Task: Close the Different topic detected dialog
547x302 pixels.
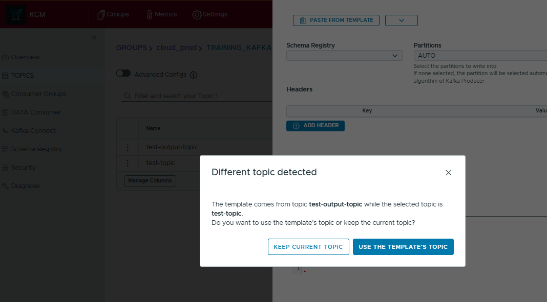Action: [448, 173]
